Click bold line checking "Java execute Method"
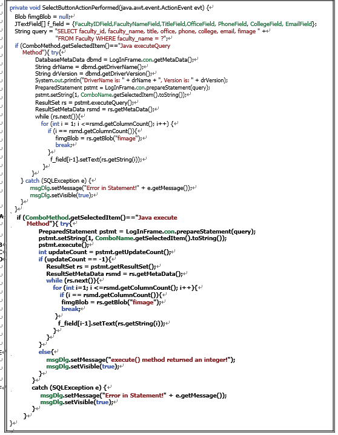The height and width of the screenshot is (435, 338). click(97, 220)
